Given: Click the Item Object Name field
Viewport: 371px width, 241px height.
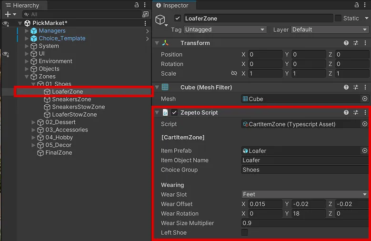Looking at the screenshot, I should (305, 161).
